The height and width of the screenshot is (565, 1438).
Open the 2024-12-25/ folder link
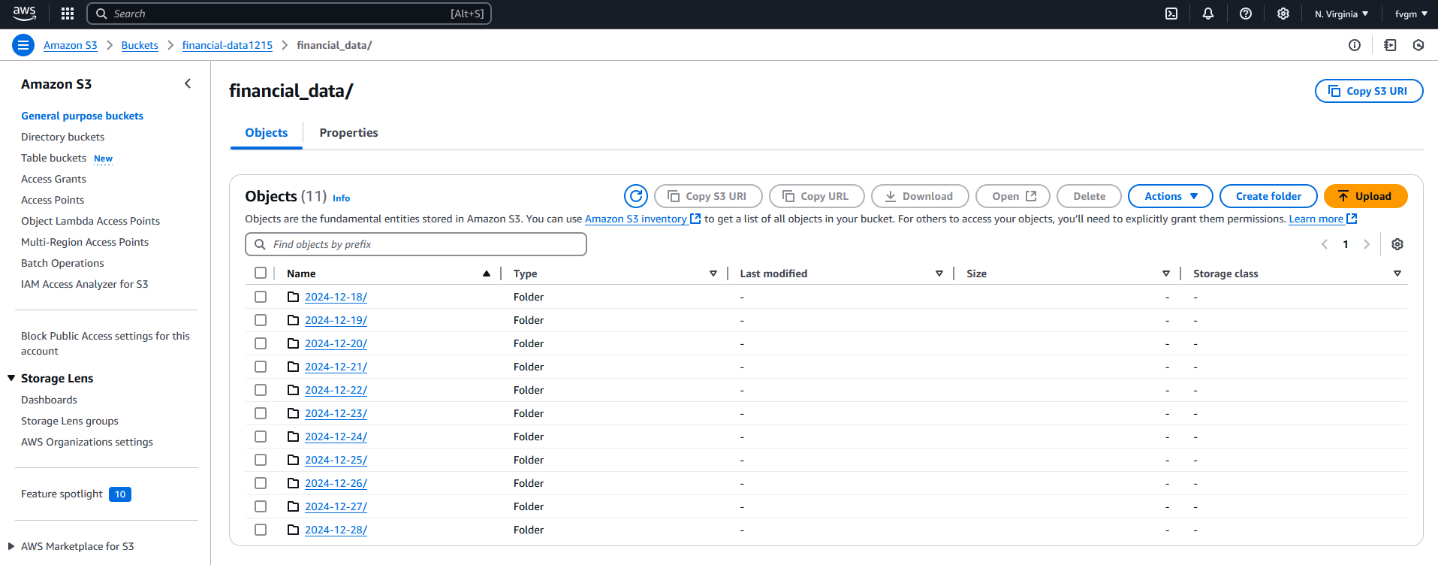click(x=336, y=460)
